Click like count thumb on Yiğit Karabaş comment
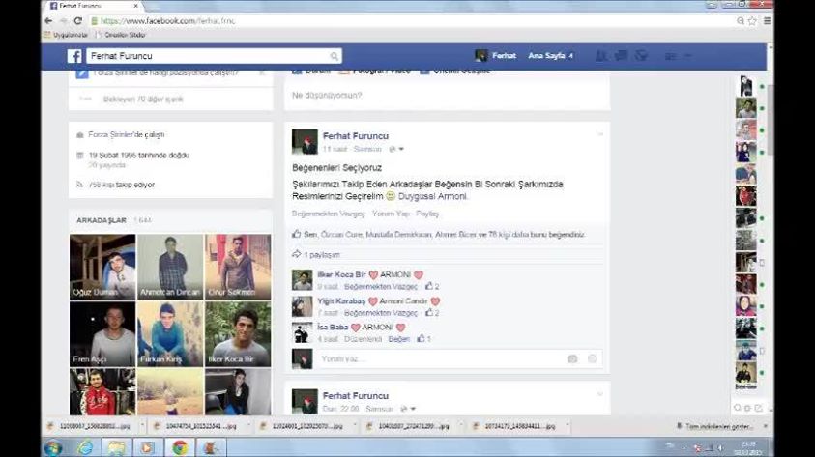 point(429,313)
